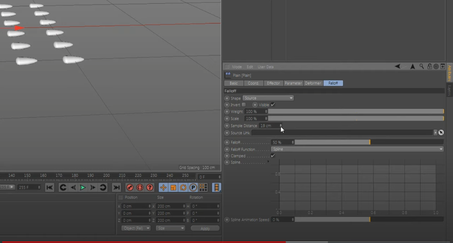The image size is (453, 243).
Task: Open the filmstrip Scheme Options icon
Action: [216, 188]
